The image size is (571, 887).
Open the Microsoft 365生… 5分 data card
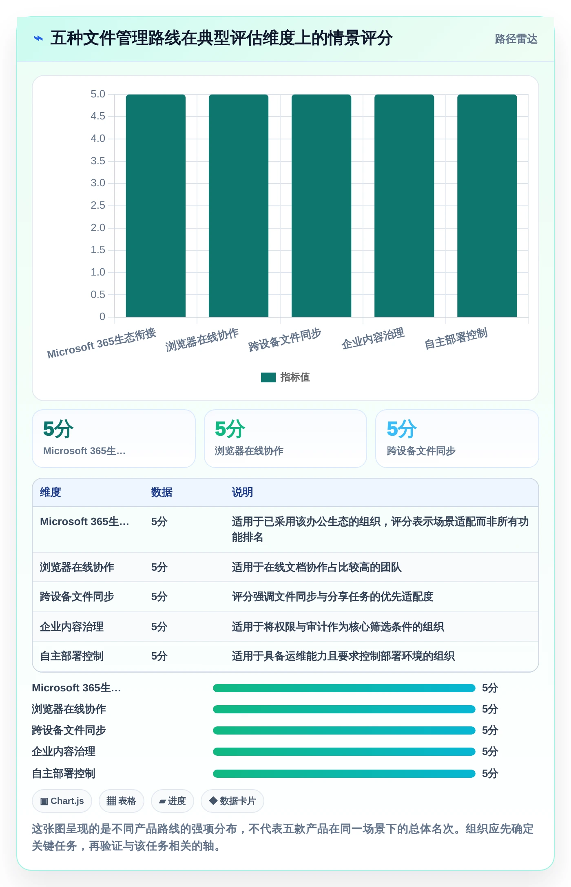pyautogui.click(x=114, y=439)
